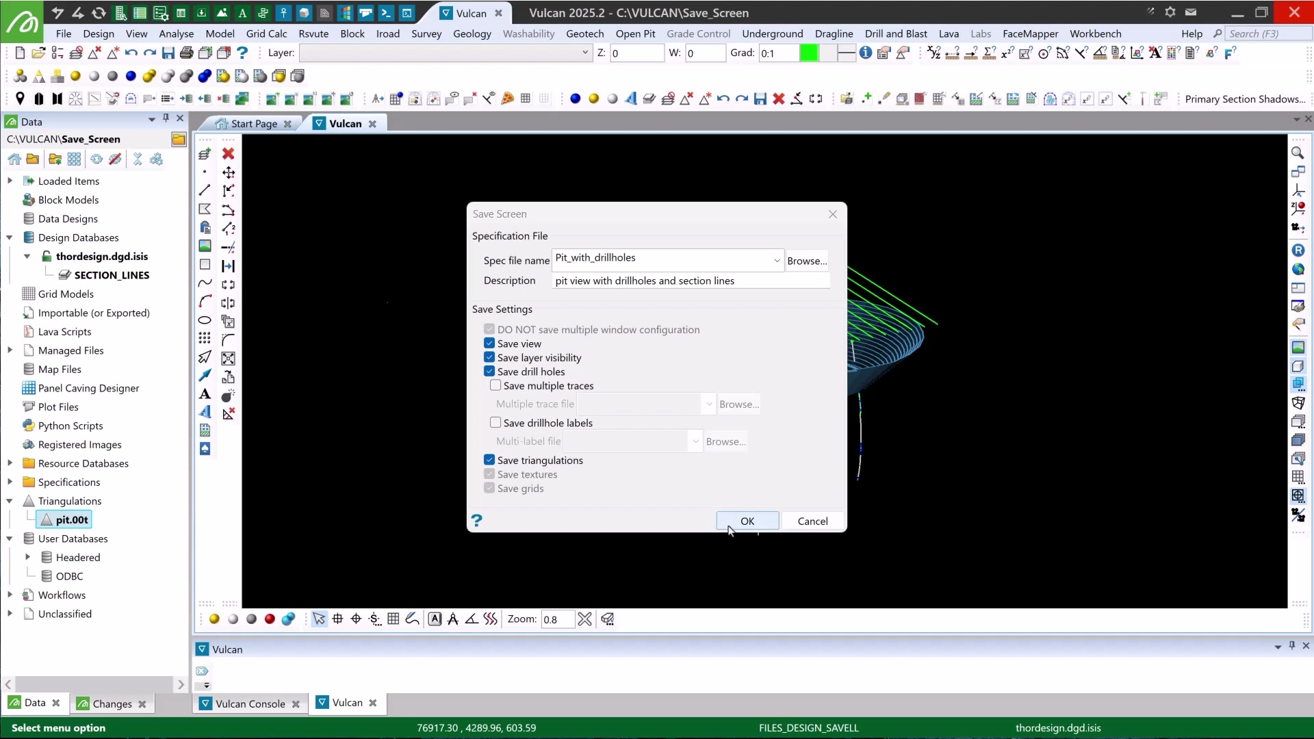Open the Layer dropdown in the toolbar

click(584, 53)
